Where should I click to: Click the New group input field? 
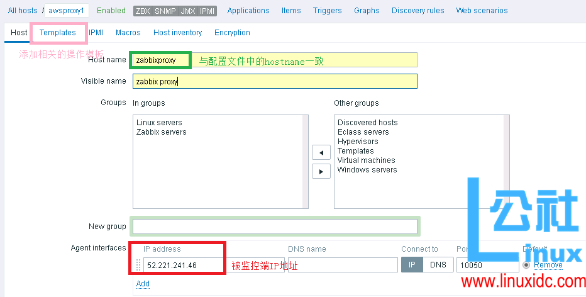(x=275, y=227)
